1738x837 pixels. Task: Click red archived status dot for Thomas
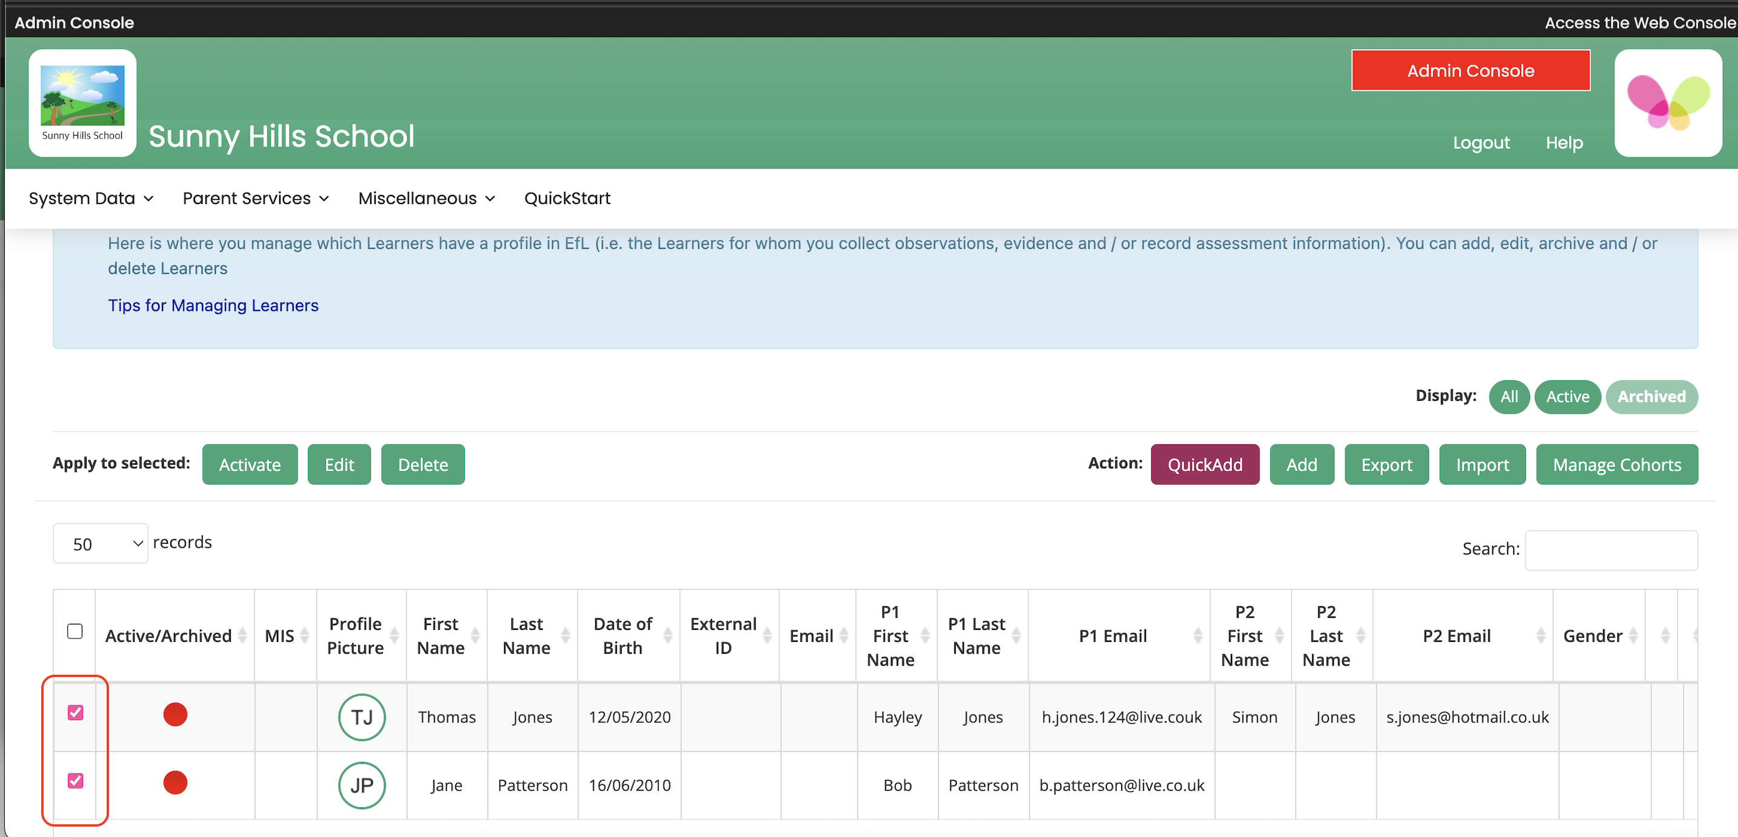pos(175,714)
